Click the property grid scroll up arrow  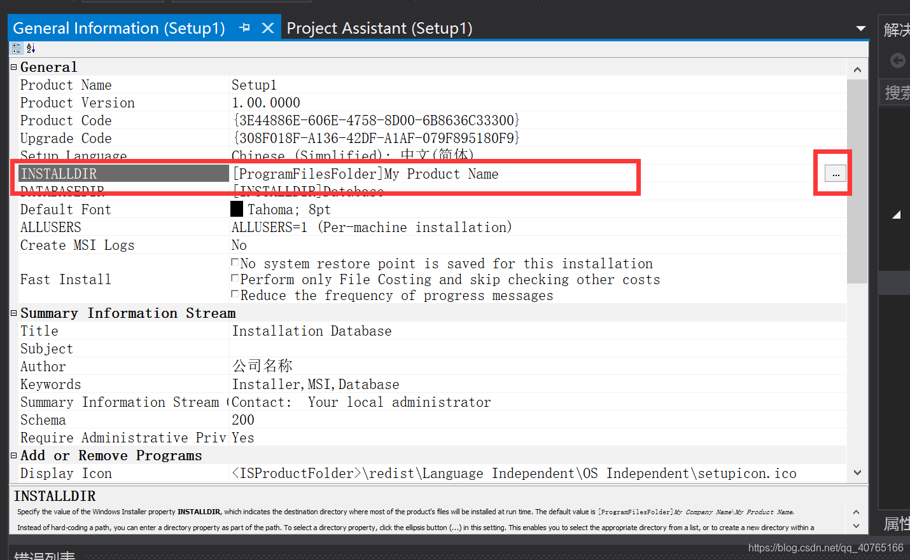(857, 69)
